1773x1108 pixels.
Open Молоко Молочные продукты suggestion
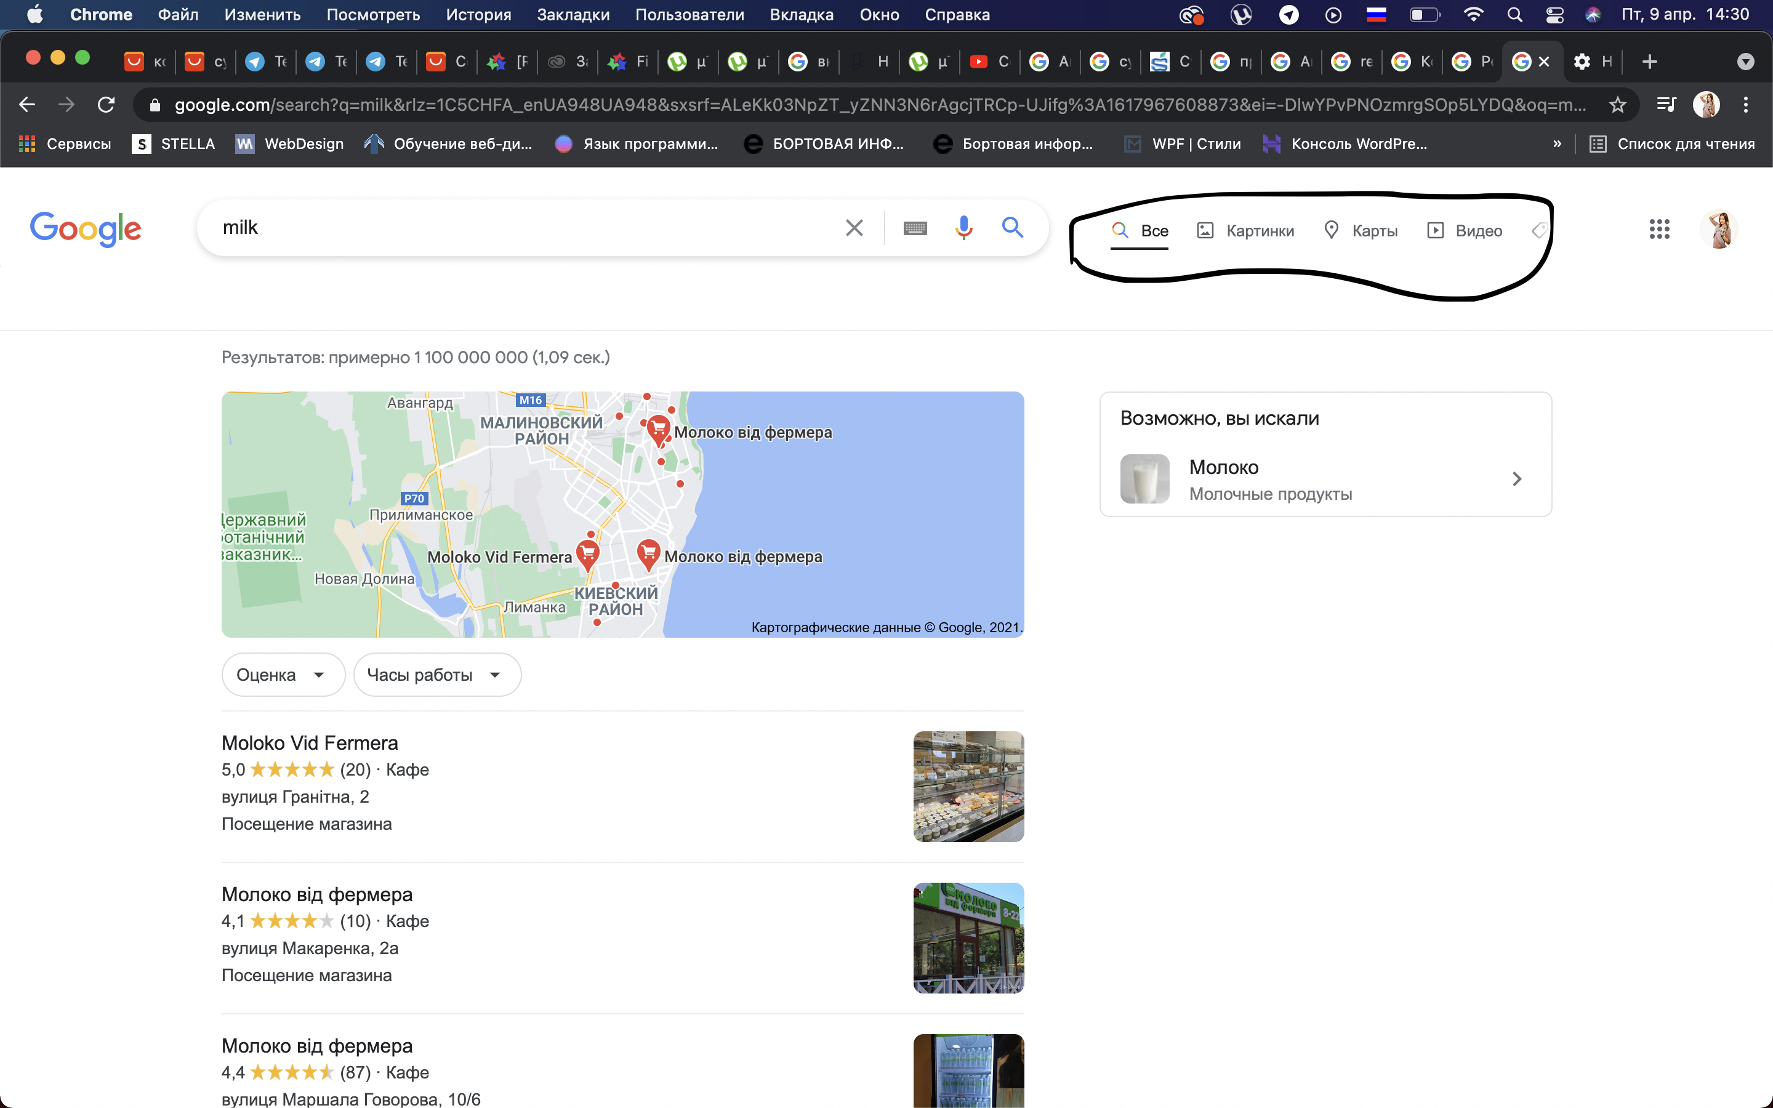(1325, 480)
